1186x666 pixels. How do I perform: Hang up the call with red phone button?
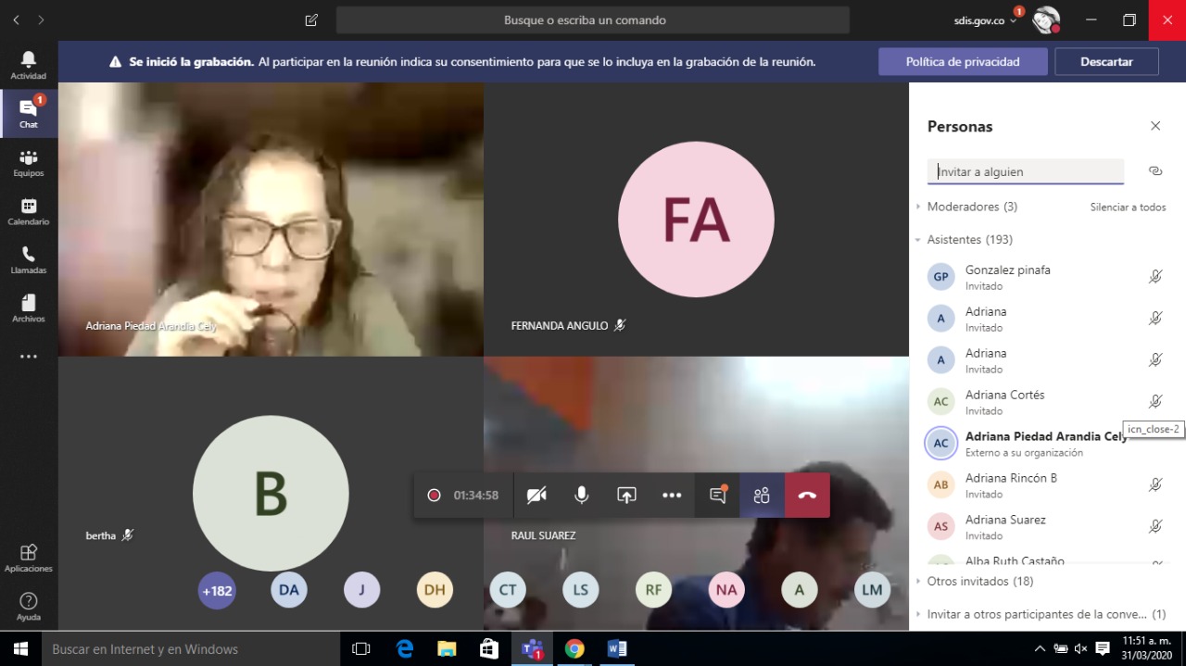pyautogui.click(x=807, y=496)
